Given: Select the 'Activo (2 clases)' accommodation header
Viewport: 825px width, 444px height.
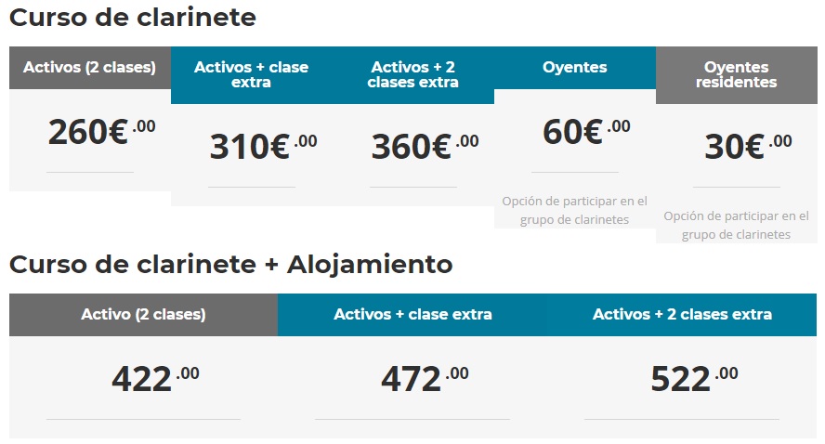Looking at the screenshot, I should coord(143,315).
